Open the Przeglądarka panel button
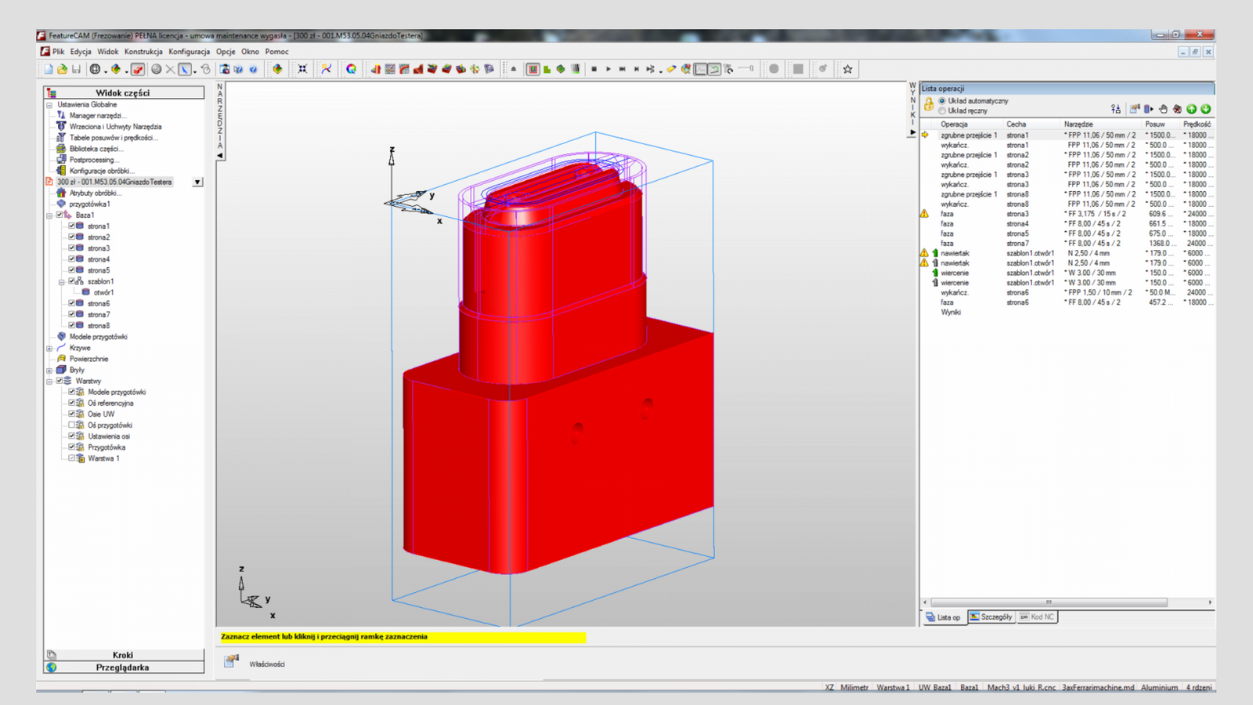The height and width of the screenshot is (705, 1253). pyautogui.click(x=123, y=667)
